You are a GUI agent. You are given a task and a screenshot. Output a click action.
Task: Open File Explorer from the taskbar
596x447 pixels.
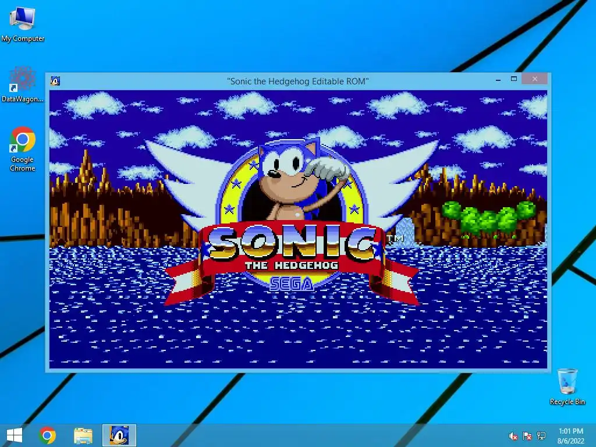(83, 435)
